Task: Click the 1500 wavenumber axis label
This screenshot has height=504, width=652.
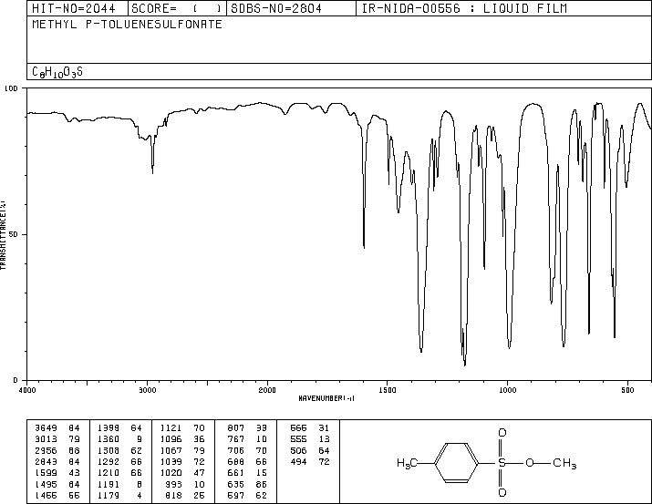Action: point(388,390)
